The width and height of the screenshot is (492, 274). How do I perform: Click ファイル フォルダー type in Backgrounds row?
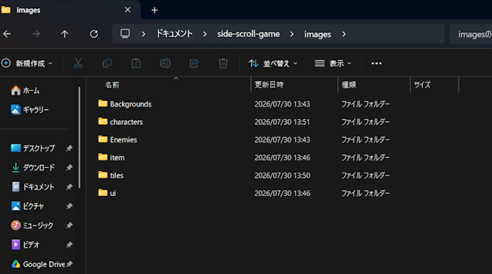click(365, 104)
